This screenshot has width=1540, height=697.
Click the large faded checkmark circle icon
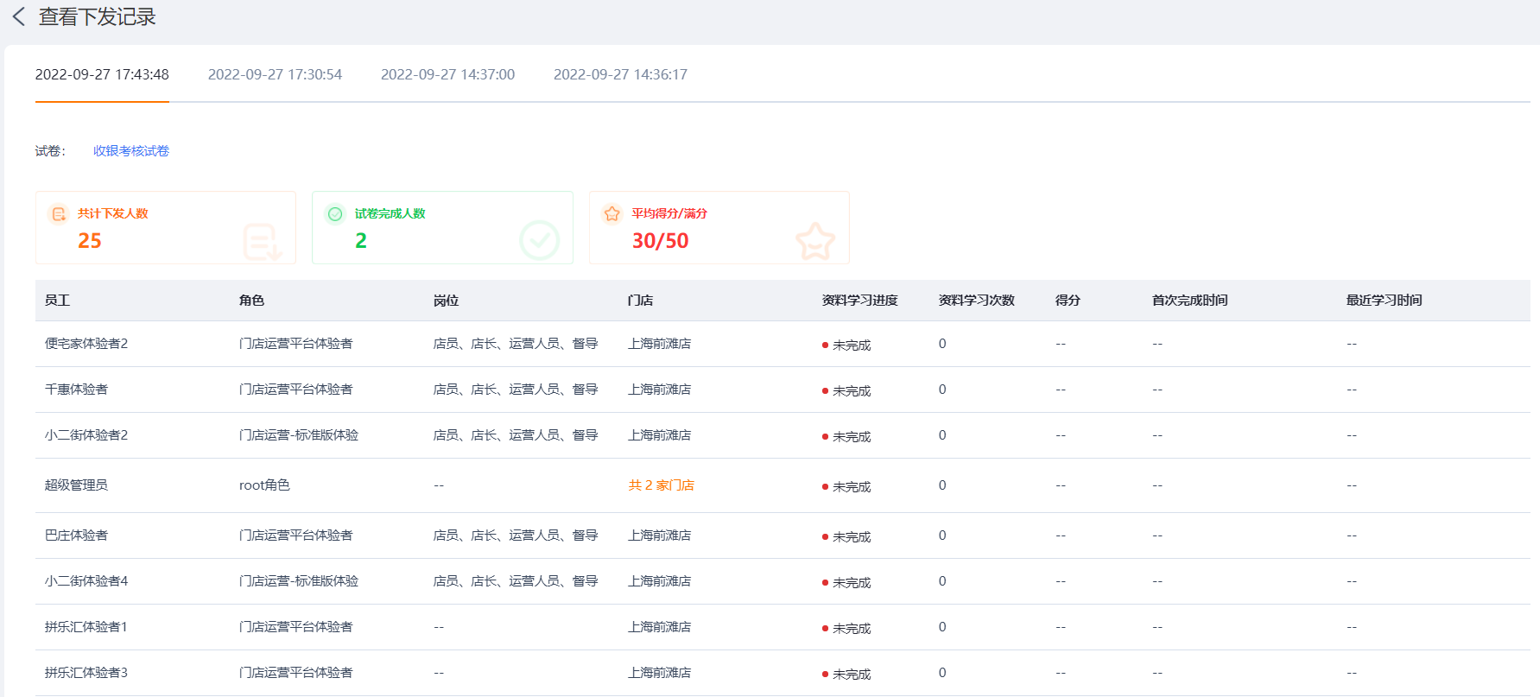pos(539,241)
